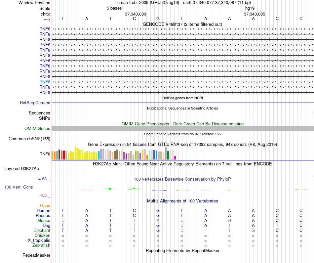Screen dimensions: 314x263
Task: Open the OMIM Gene Phenotypes track title
Action: 182,124
